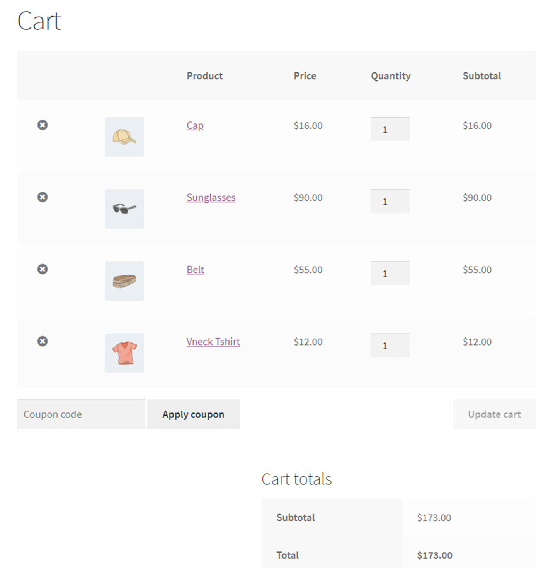Screen dimensions: 541x568
Task: Click the Belt quantity field
Action: [x=390, y=273]
